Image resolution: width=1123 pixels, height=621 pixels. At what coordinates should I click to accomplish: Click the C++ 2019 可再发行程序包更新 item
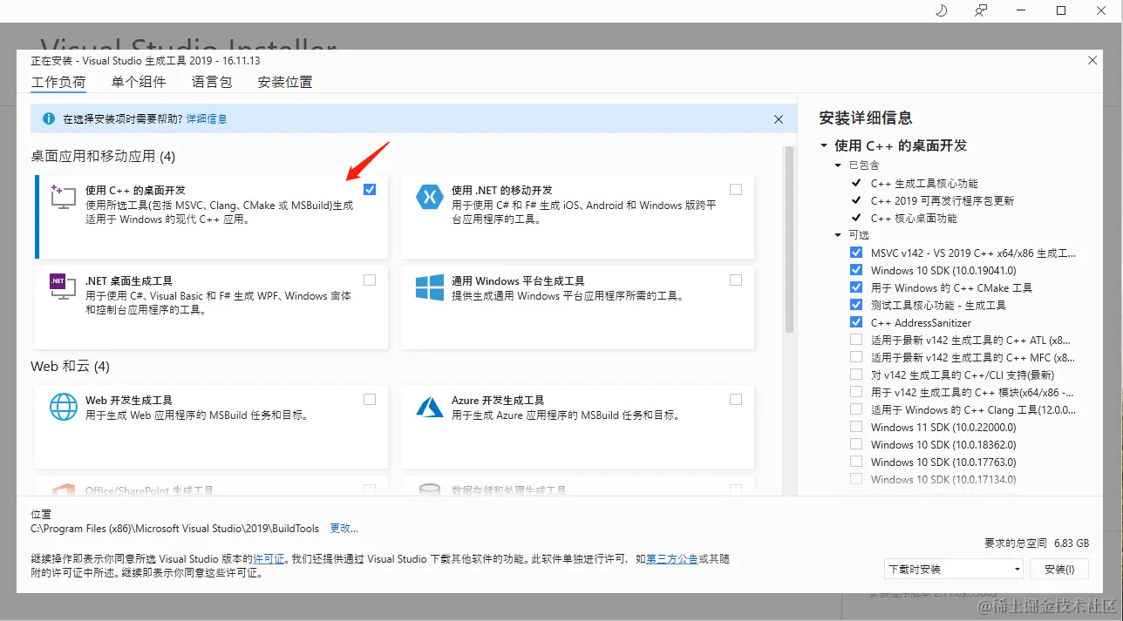point(943,200)
